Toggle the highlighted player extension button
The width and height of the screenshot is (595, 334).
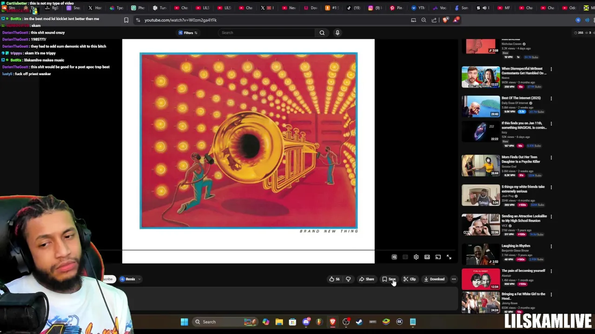(x=394, y=257)
